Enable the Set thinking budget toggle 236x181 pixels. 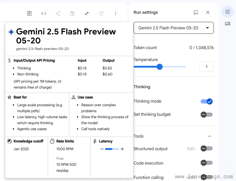click(x=207, y=115)
